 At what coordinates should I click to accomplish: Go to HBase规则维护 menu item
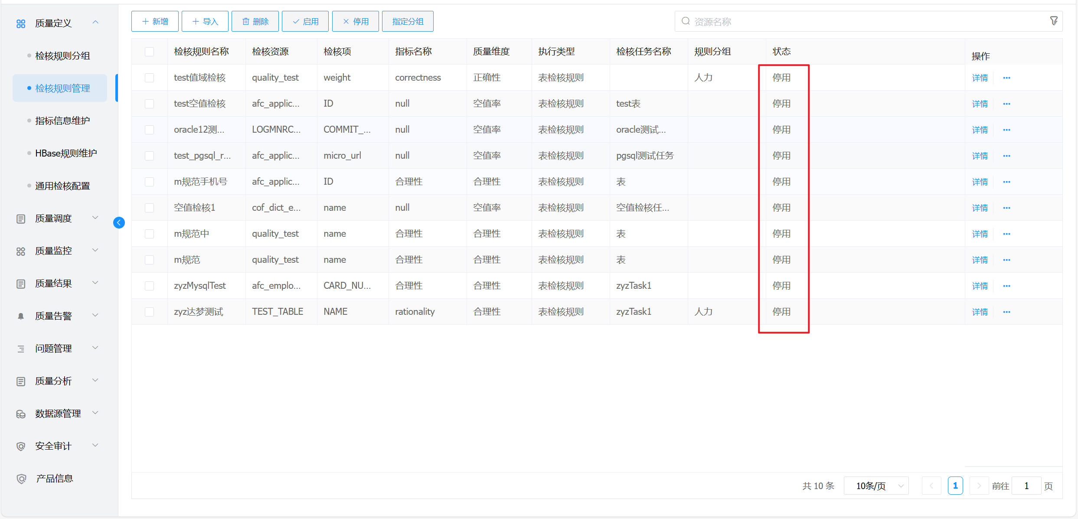(66, 153)
